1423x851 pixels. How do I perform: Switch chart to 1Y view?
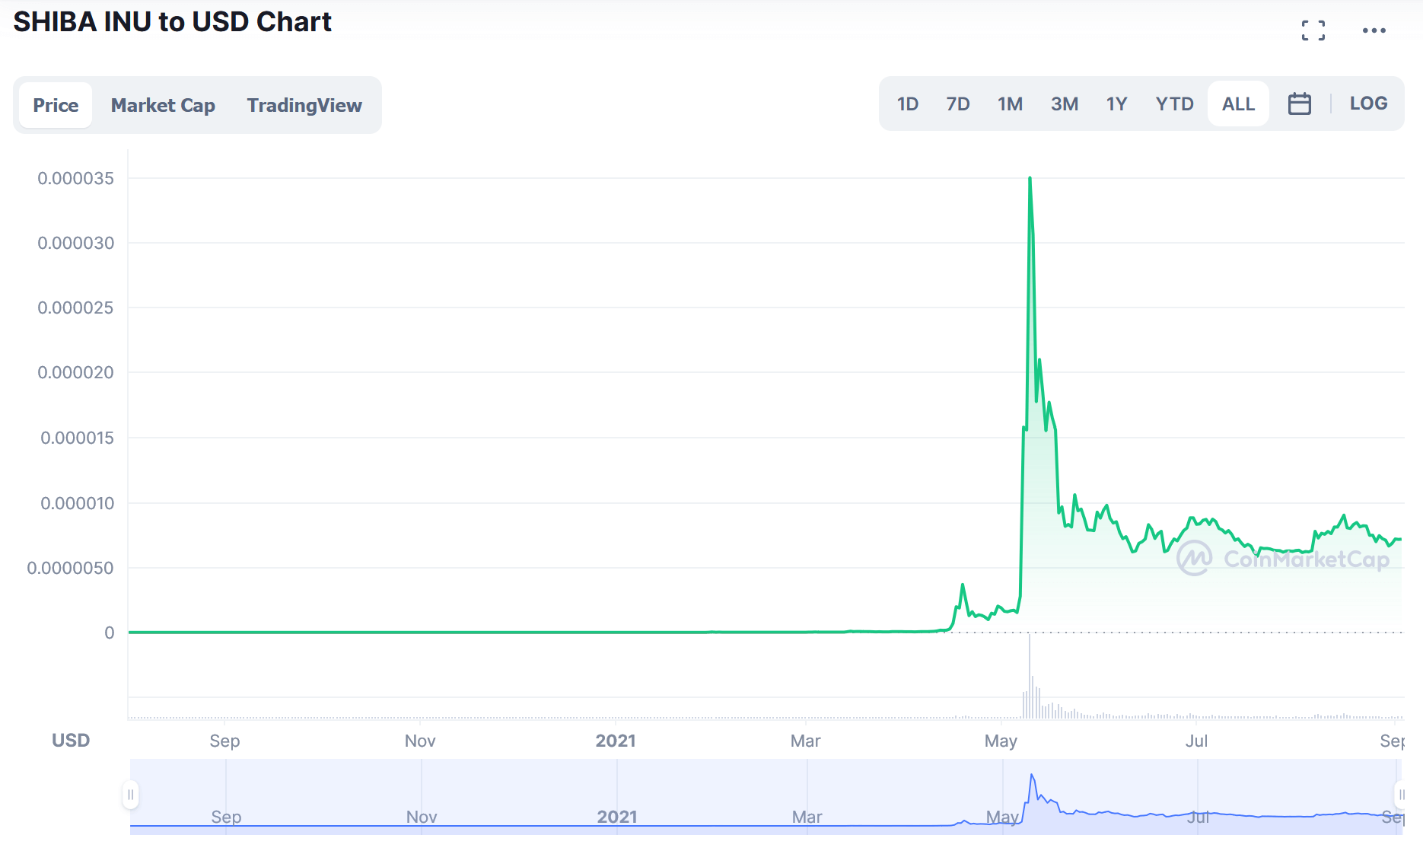(1116, 104)
